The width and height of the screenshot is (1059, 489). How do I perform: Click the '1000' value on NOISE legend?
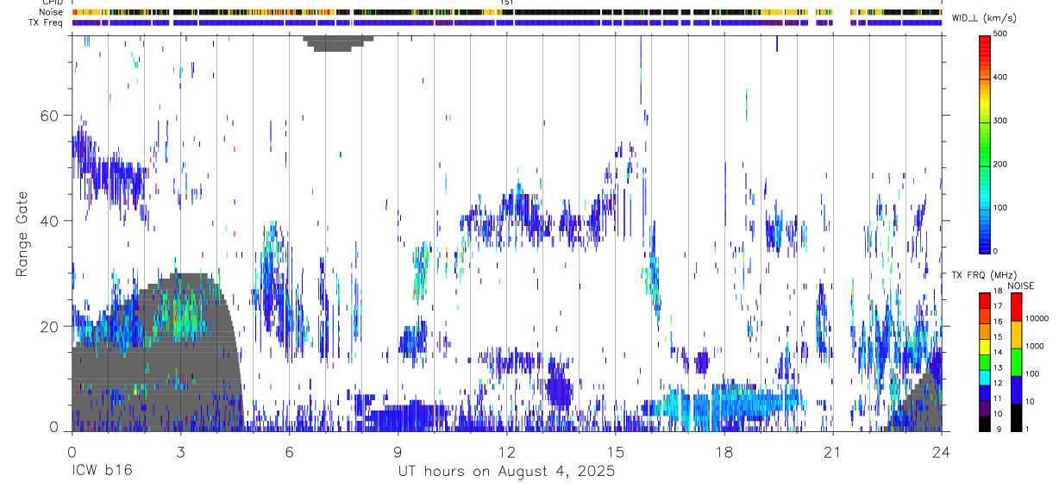pyautogui.click(x=1035, y=346)
